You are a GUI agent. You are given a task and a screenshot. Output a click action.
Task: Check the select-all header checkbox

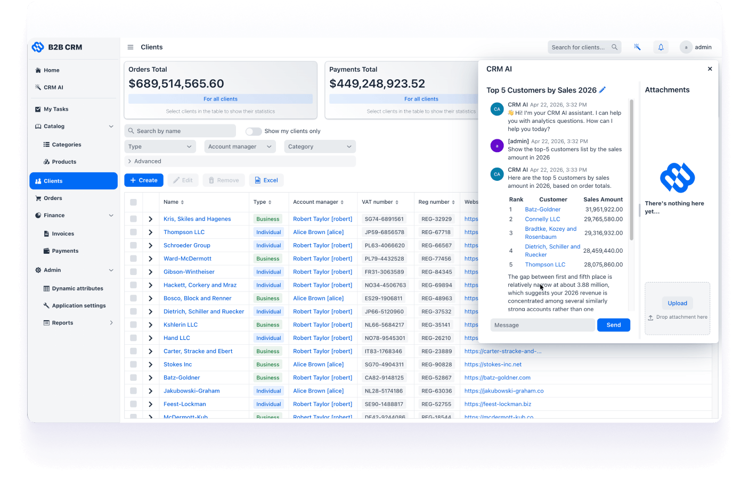pos(133,202)
